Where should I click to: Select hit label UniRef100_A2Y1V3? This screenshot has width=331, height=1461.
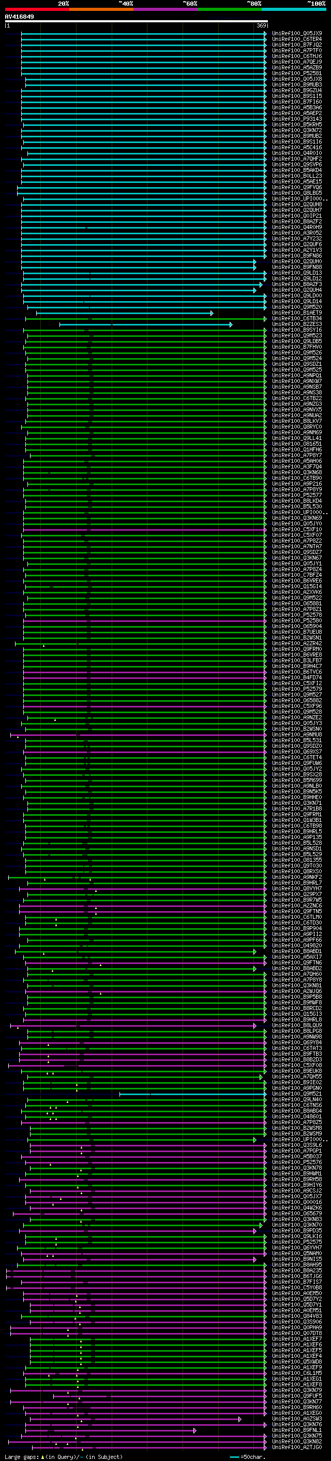[x=297, y=250]
